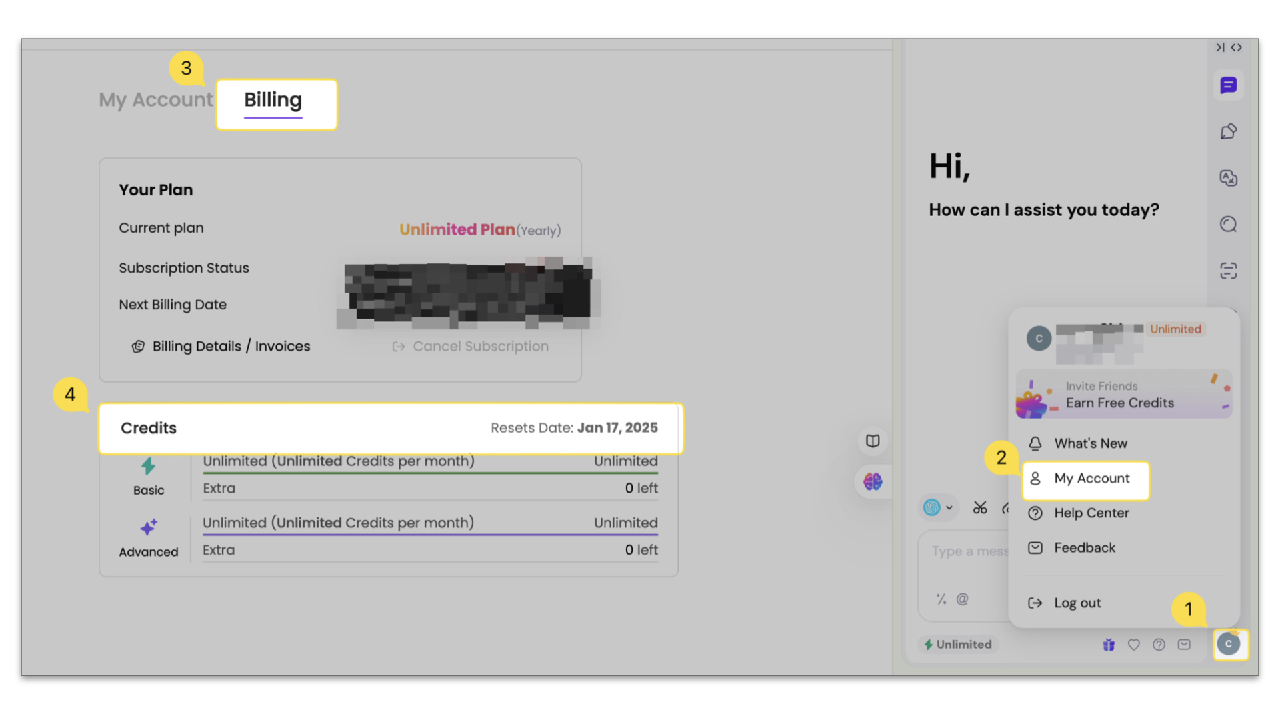Open the OCR scan tool in sidebar
Viewport: 1280px width, 720px height.
pos(1228,271)
